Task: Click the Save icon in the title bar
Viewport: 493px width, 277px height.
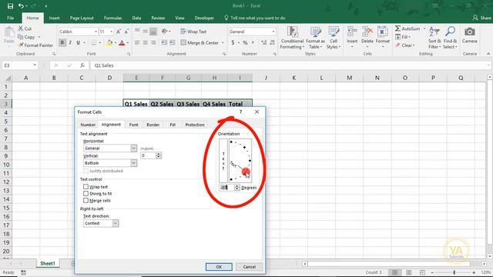Action: coord(10,6)
